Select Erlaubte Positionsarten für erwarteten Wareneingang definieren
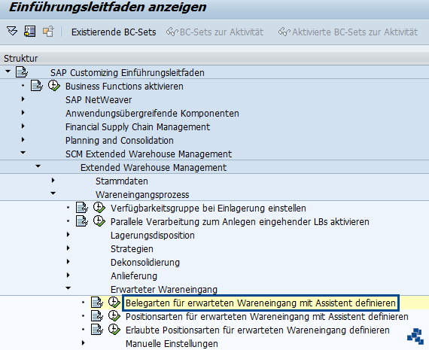 [x=257, y=330]
